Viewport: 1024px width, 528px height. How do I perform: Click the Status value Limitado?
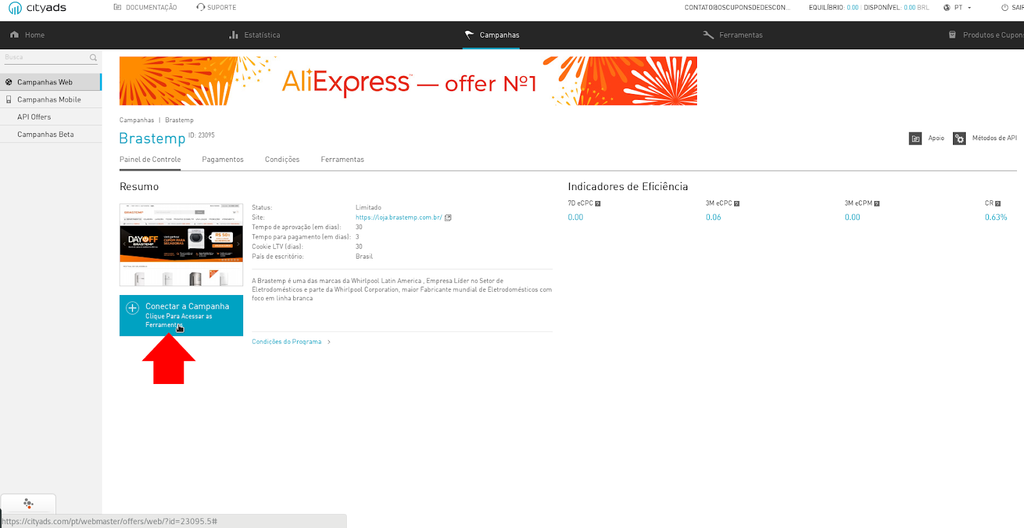tap(369, 208)
